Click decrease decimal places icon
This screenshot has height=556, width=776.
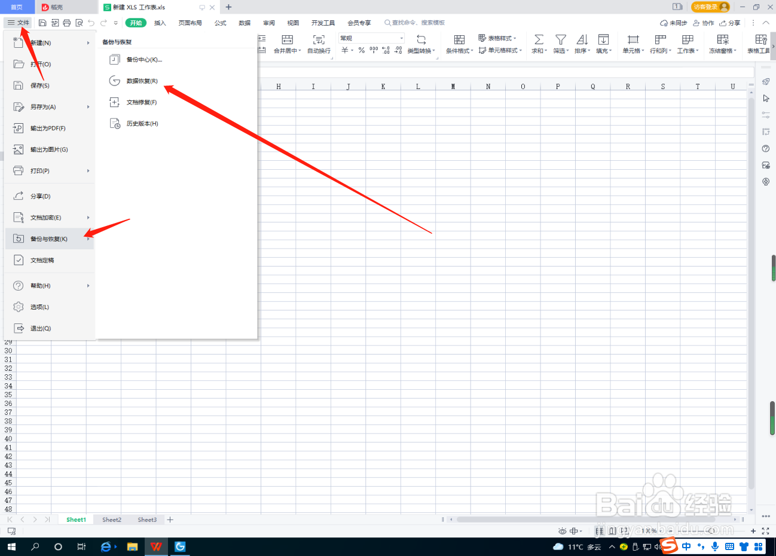[x=398, y=50]
